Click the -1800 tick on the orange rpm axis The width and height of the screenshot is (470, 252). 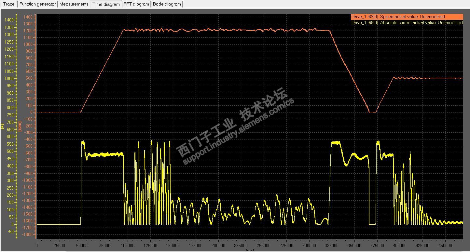[x=27, y=234]
